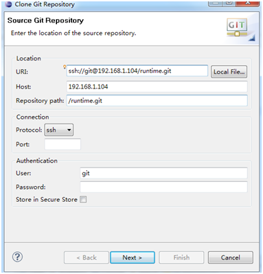This screenshot has width=263, height=274.
Task: Click the minimize window button
Action: pyautogui.click(x=216, y=3)
